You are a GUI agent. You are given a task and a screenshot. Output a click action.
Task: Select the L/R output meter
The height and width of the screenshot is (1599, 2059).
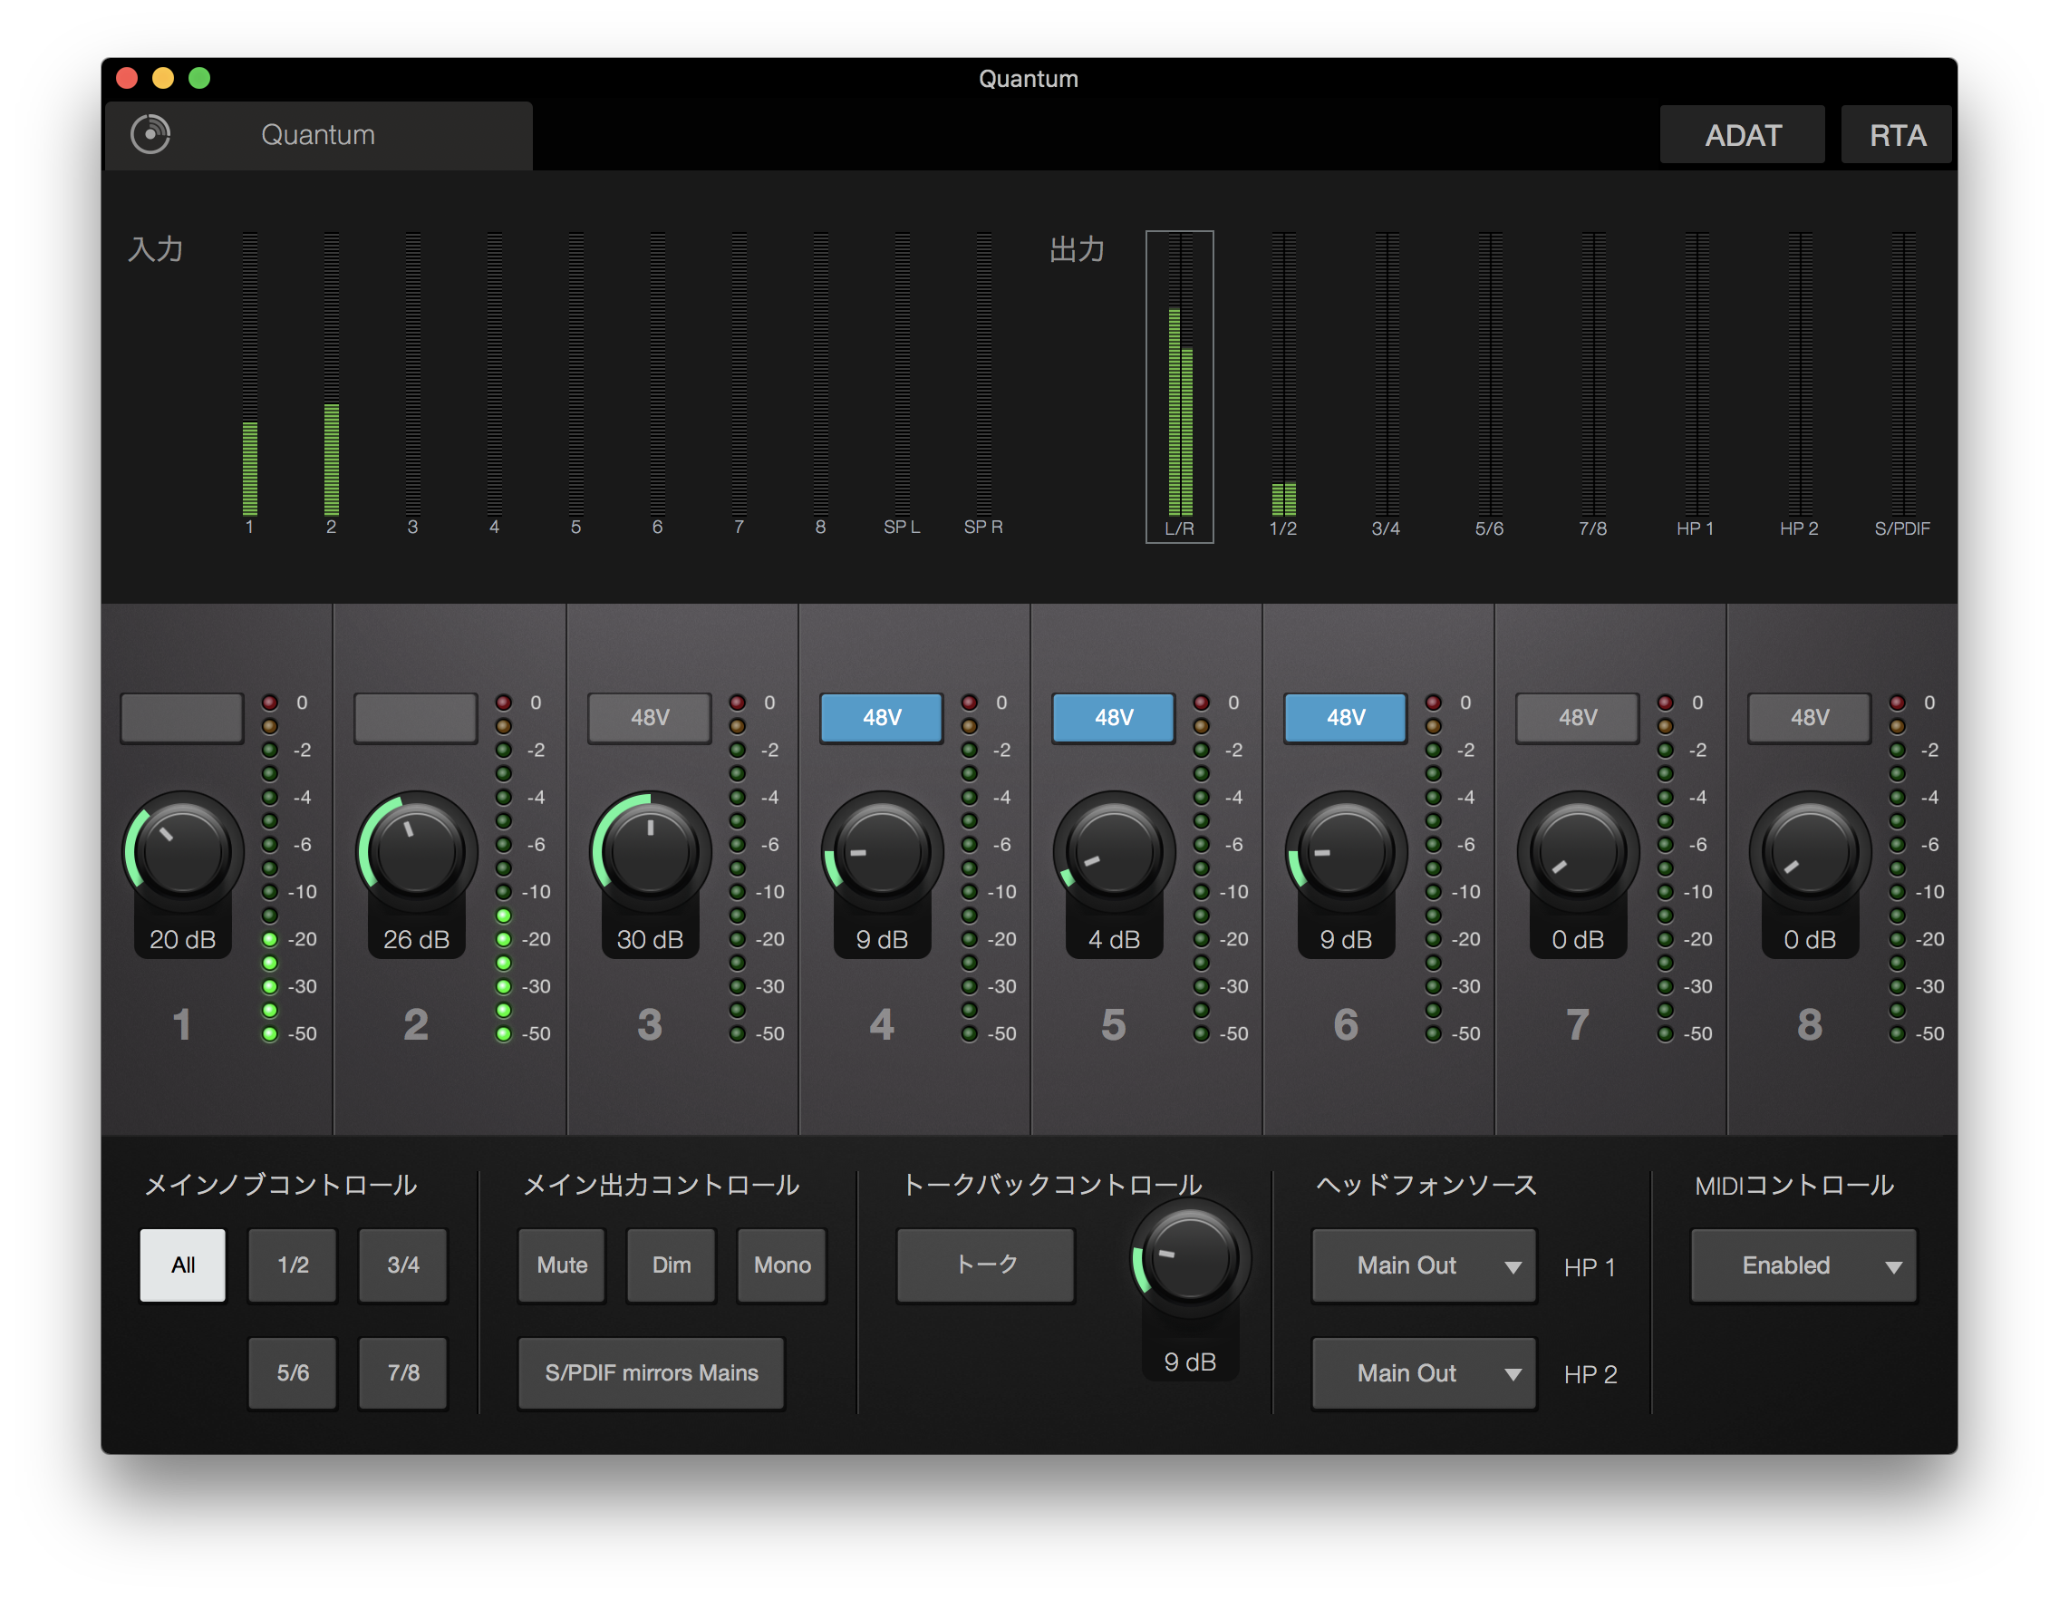coord(1179,386)
